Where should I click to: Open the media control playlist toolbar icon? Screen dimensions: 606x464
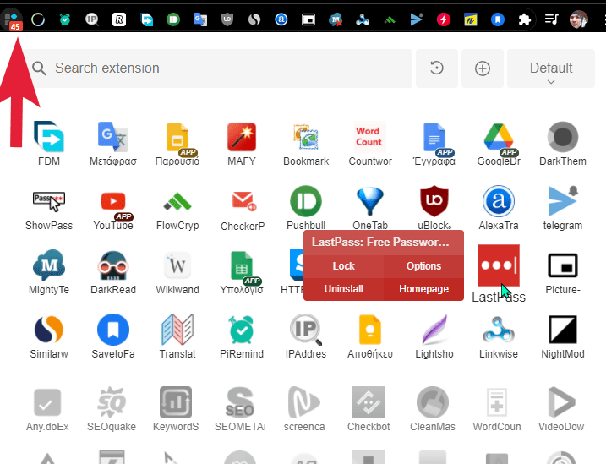552,19
